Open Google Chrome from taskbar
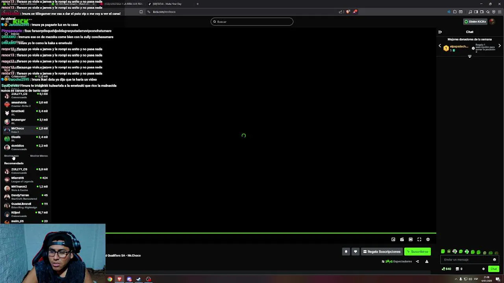Image resolution: width=504 pixels, height=283 pixels. (x=110, y=279)
